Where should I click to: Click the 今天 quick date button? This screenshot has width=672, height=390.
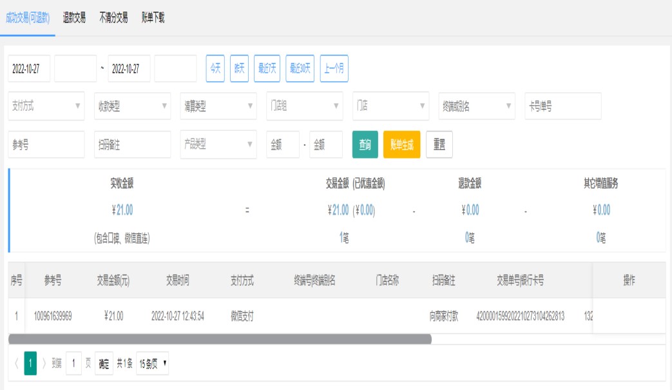[x=215, y=69]
